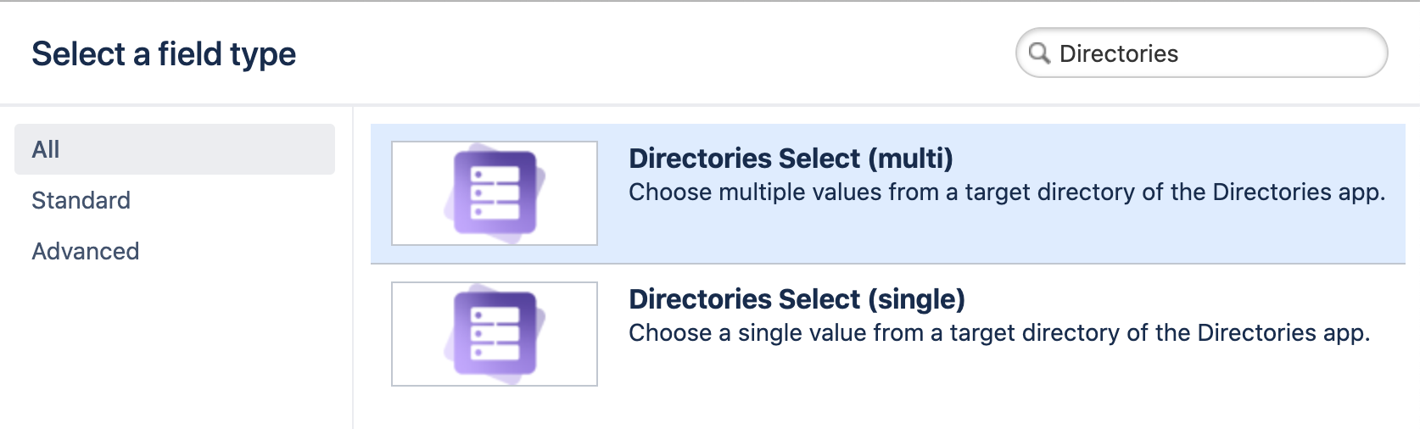Click the word "(multi)" in the first title
The image size is (1420, 429).
910,159
